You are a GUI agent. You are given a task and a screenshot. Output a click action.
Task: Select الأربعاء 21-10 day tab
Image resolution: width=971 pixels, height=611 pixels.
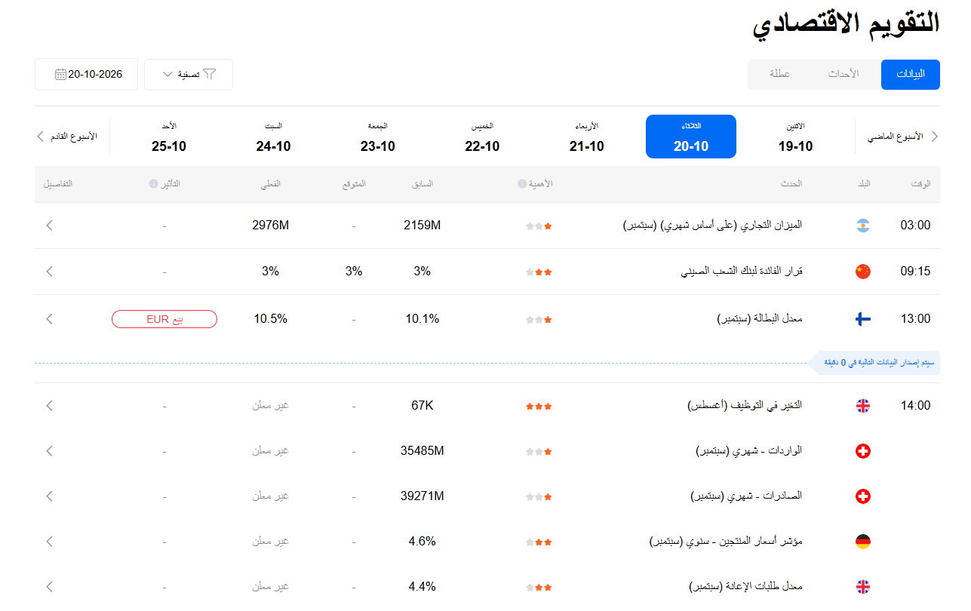click(x=586, y=137)
